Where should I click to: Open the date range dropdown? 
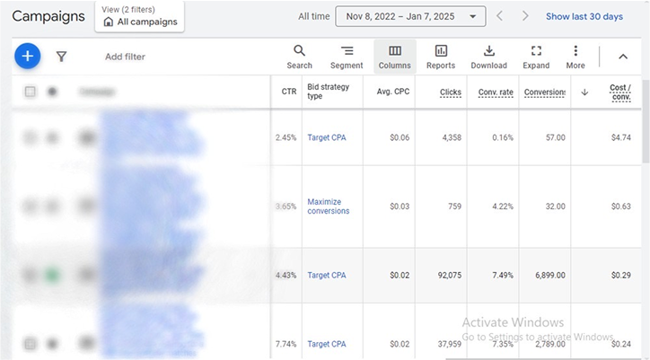coord(410,16)
